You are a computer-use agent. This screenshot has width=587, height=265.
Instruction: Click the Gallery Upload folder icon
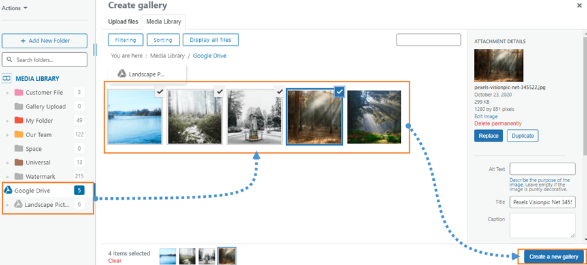[19, 106]
